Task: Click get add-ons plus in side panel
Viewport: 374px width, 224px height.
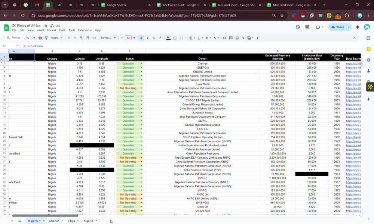Action: tap(368, 99)
